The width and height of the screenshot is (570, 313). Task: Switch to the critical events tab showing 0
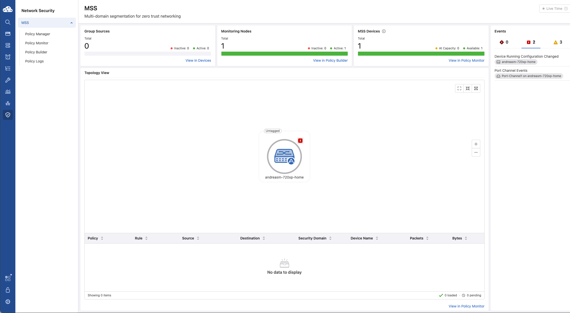tap(504, 42)
